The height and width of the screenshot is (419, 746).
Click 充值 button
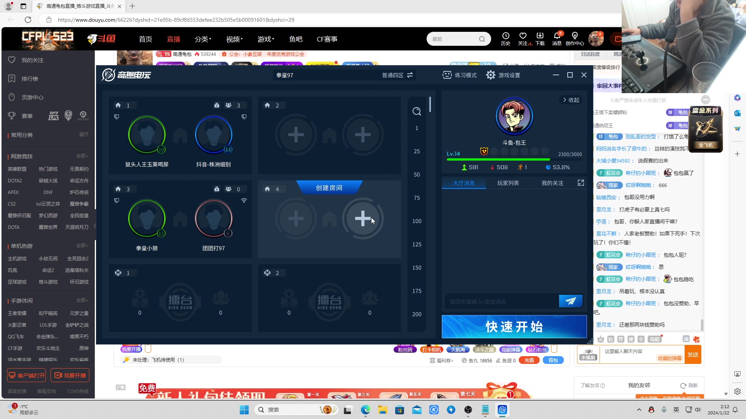click(529, 360)
